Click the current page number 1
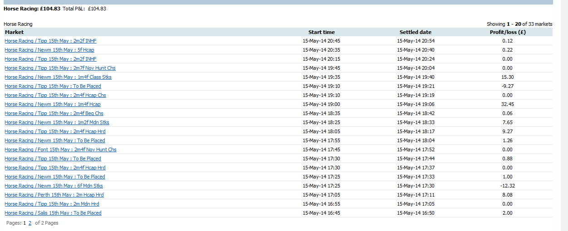Image resolution: width=568 pixels, height=231 pixels. point(24,223)
